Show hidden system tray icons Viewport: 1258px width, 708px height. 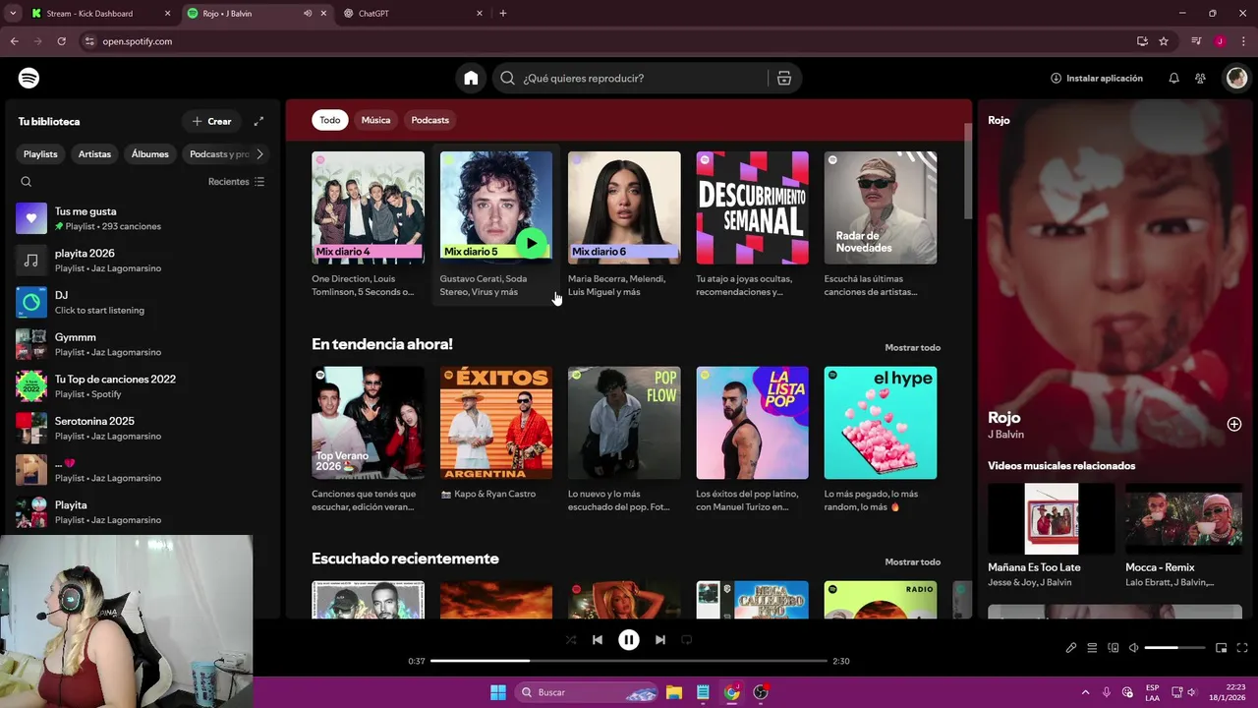coord(1085,692)
